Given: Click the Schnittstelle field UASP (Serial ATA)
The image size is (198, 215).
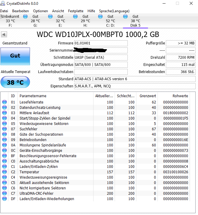Looking at the screenshot, I should pyautogui.click(x=101, y=58).
